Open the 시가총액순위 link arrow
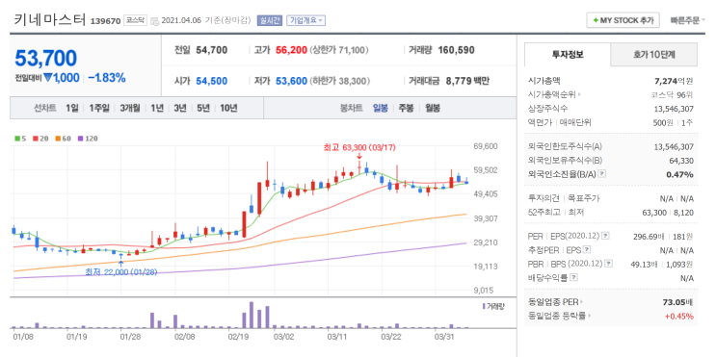Viewport: 716px width, 357px height. [x=580, y=95]
